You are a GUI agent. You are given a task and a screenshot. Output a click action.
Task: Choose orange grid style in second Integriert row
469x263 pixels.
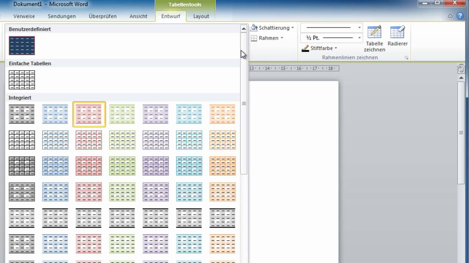pos(222,140)
